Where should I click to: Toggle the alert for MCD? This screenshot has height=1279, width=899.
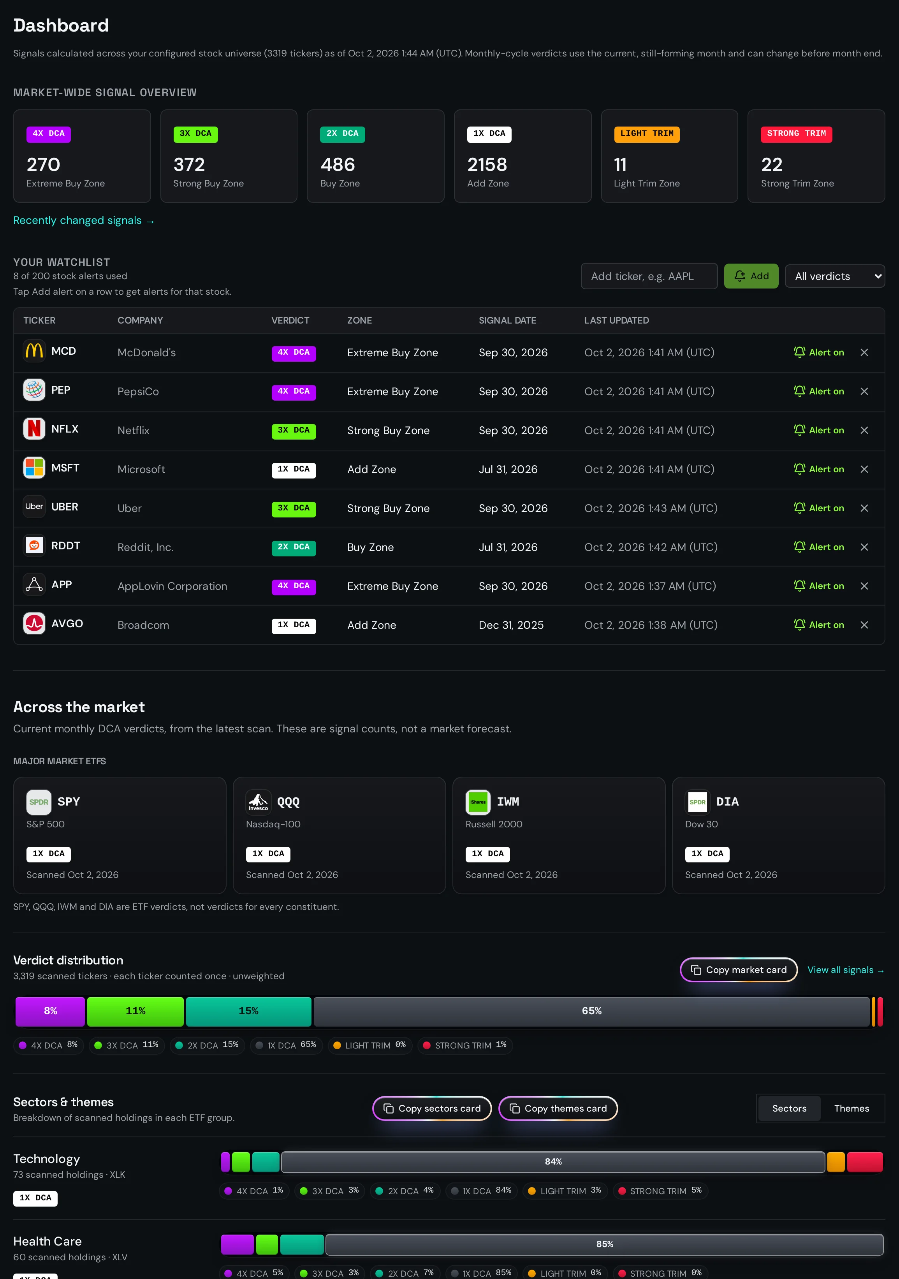pos(819,353)
